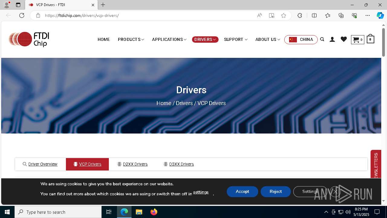
Task: Open the Copilot icon in Edge
Action: pos(380,15)
